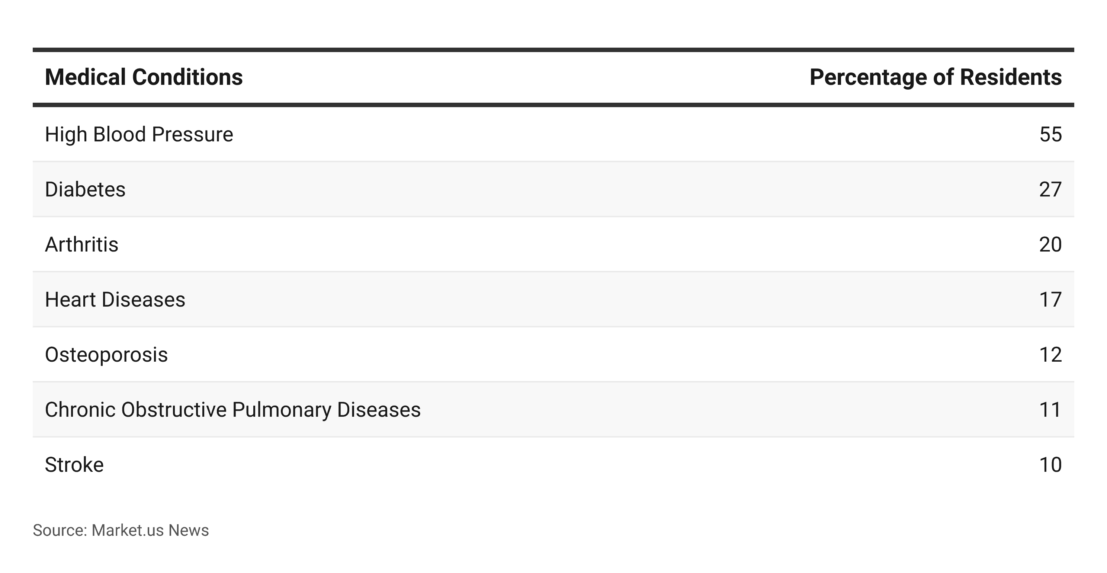Click the Stroke condition label
1107x573 pixels.
coord(74,465)
